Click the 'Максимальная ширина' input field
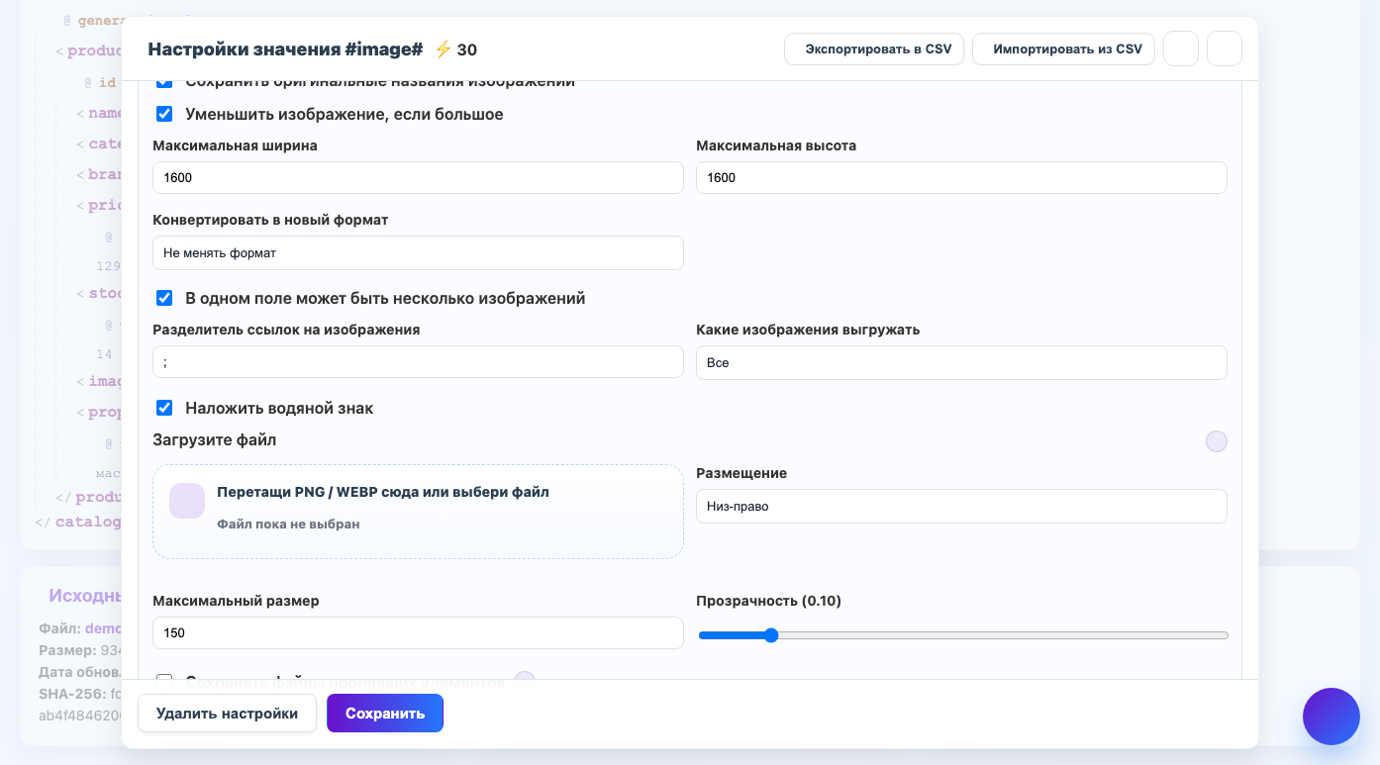This screenshot has width=1380, height=765. (x=418, y=177)
